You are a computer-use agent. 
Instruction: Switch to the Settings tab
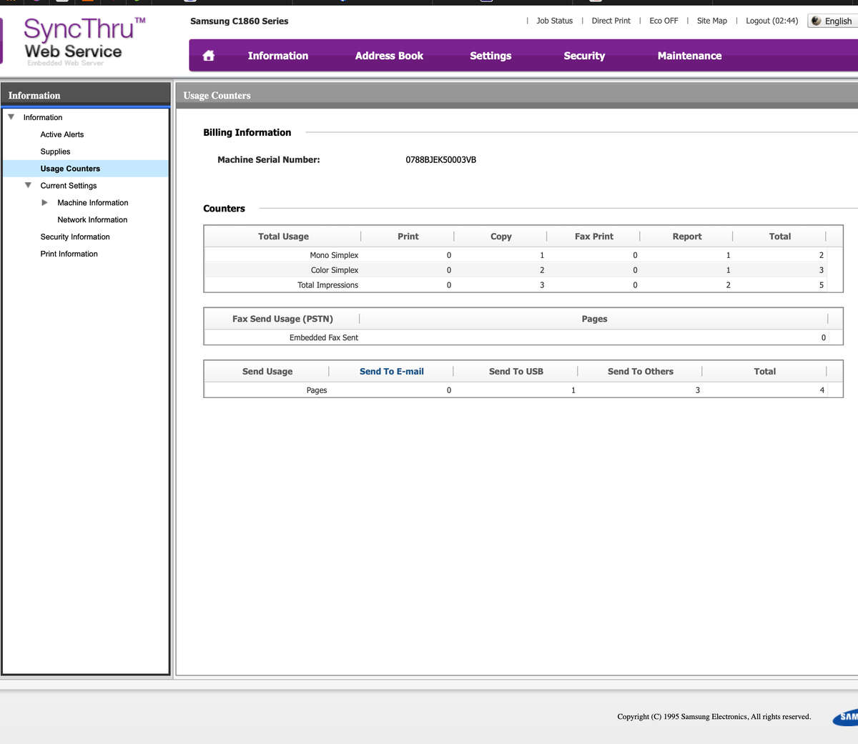pyautogui.click(x=490, y=56)
